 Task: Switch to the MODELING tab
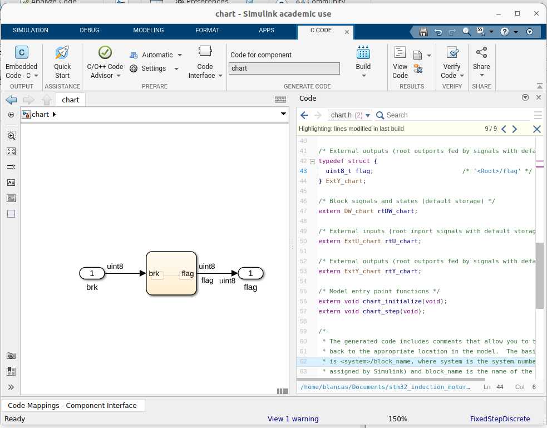point(149,31)
